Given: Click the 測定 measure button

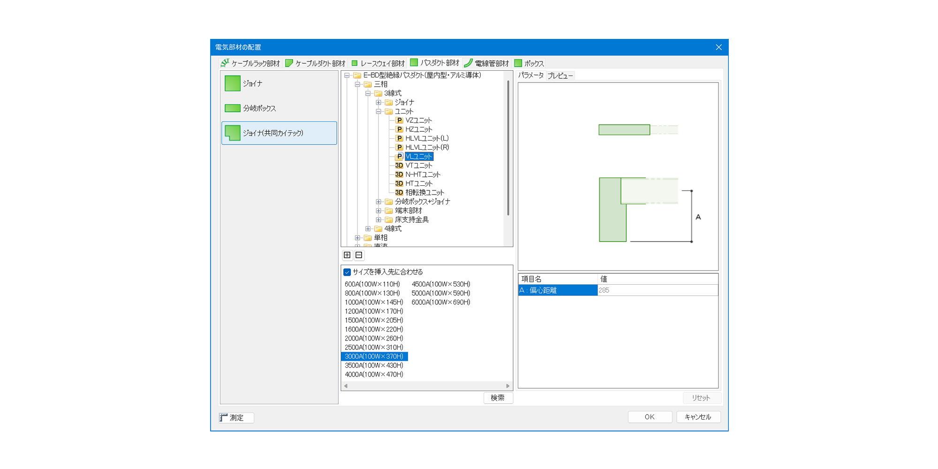Looking at the screenshot, I should click(236, 417).
